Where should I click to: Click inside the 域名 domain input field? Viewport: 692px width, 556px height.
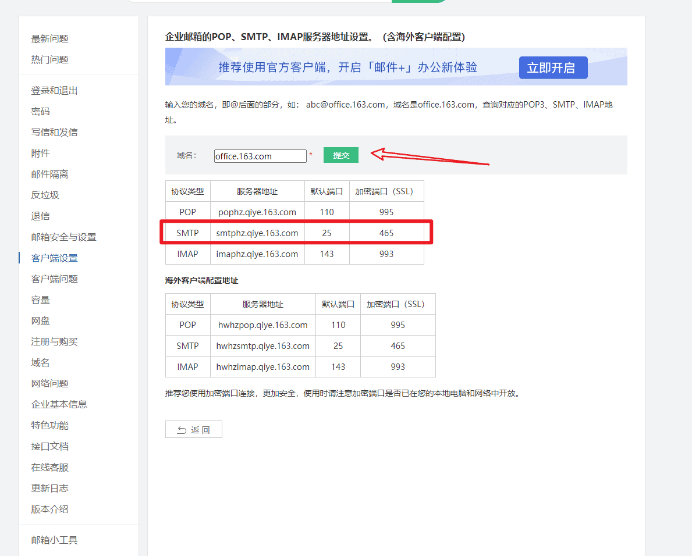click(260, 156)
